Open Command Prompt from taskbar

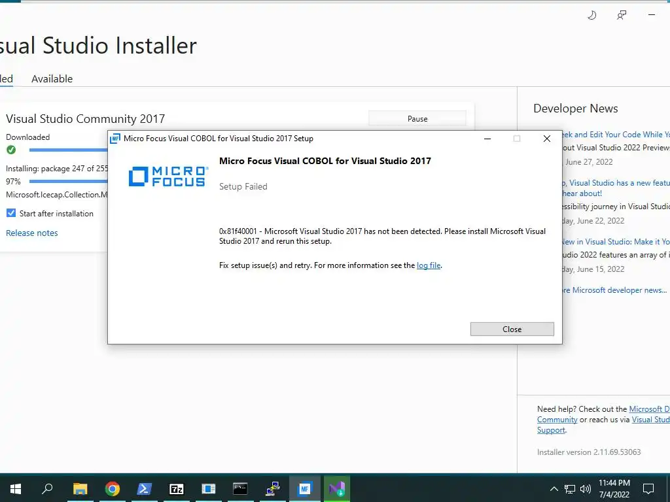coord(240,488)
